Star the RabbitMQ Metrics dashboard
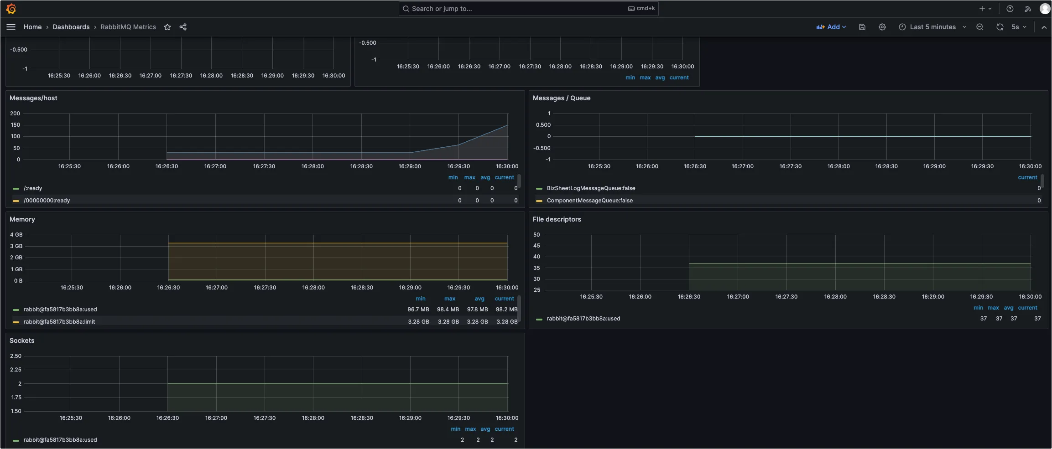The width and height of the screenshot is (1052, 449). tap(167, 27)
